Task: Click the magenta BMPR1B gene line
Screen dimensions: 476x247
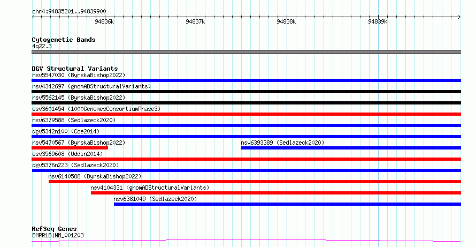Action: point(246,241)
